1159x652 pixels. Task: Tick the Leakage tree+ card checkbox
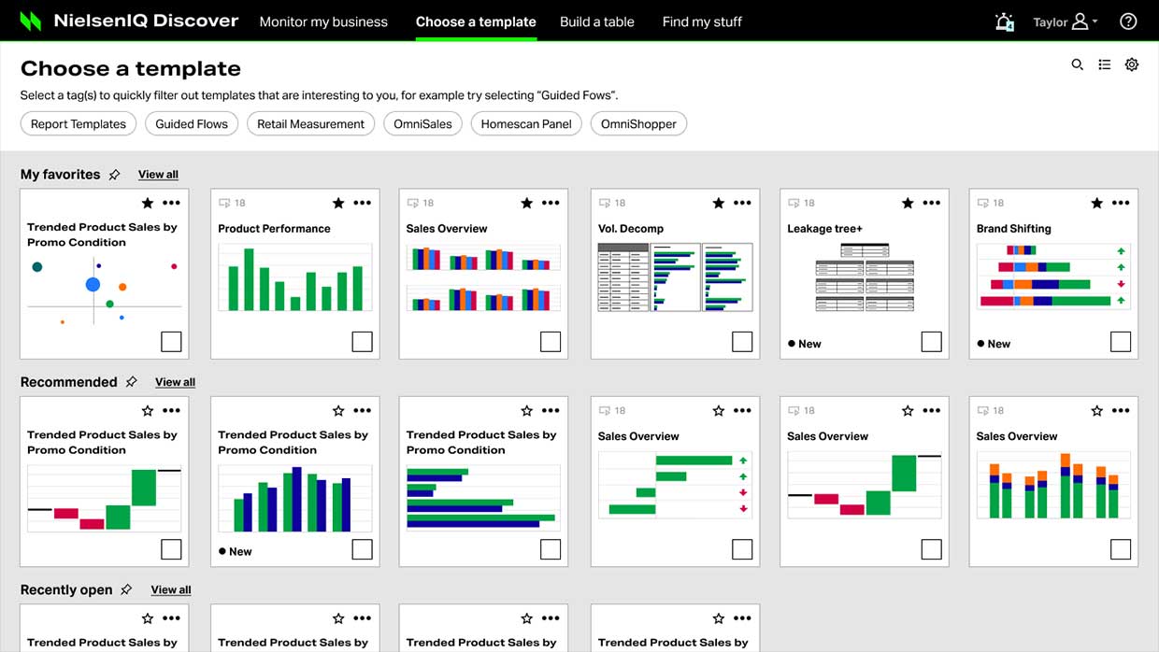[931, 342]
